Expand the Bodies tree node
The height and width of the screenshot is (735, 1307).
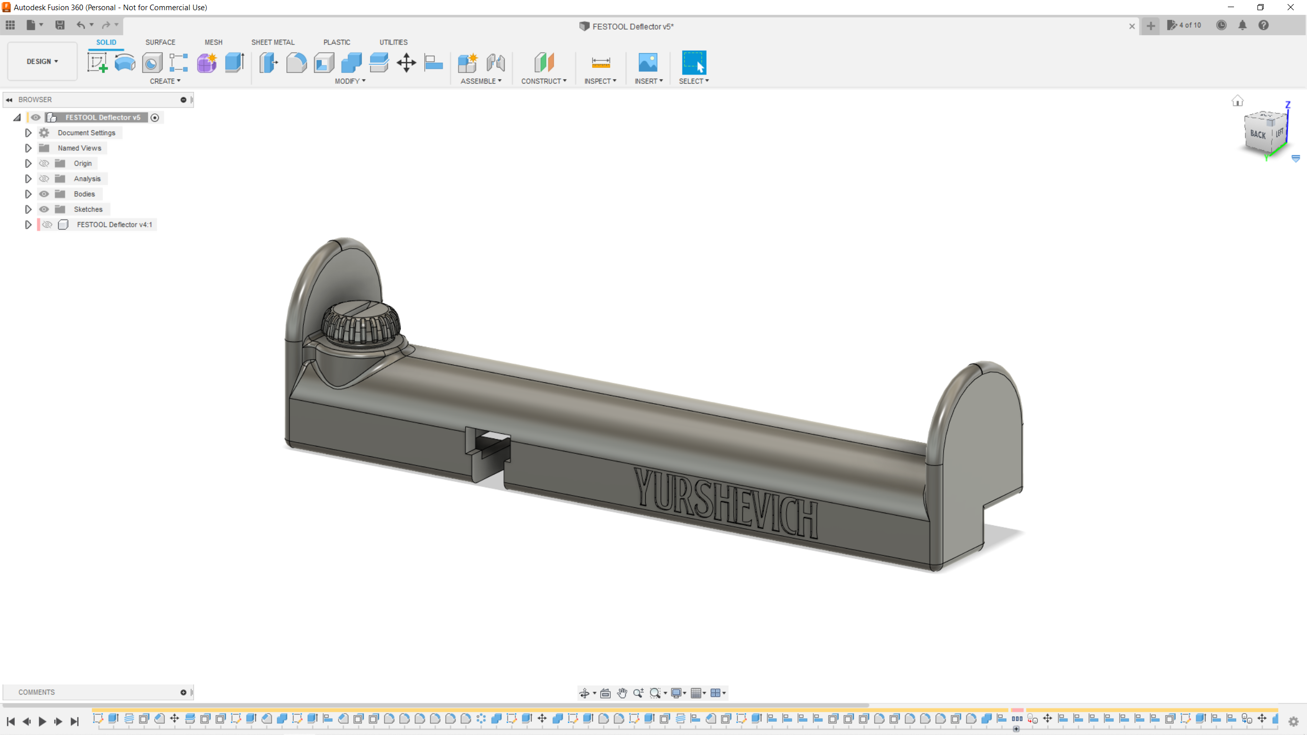[x=28, y=194]
